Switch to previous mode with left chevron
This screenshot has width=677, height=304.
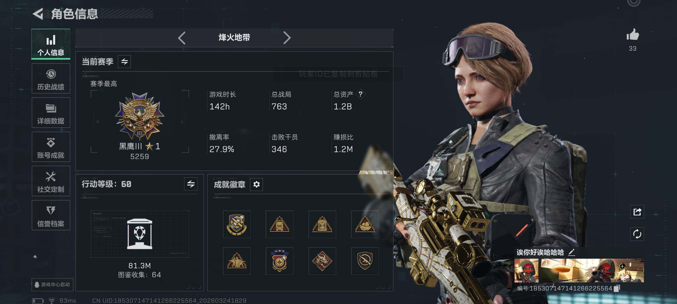point(182,38)
